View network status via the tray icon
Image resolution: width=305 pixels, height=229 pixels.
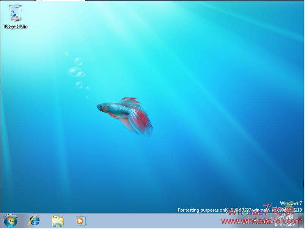pyautogui.click(x=262, y=221)
